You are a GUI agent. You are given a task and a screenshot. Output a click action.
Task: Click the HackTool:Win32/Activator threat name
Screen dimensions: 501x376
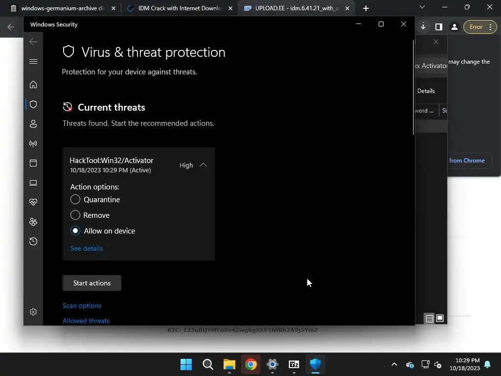pyautogui.click(x=112, y=161)
